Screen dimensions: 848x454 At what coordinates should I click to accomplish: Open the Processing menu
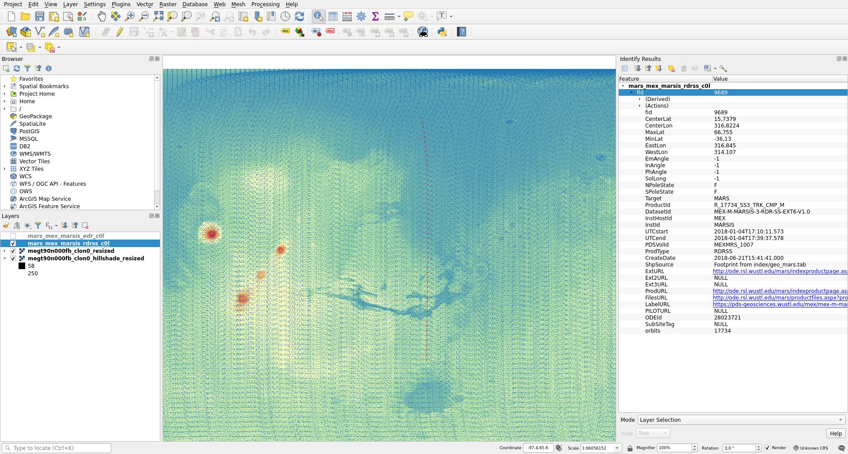(x=265, y=4)
